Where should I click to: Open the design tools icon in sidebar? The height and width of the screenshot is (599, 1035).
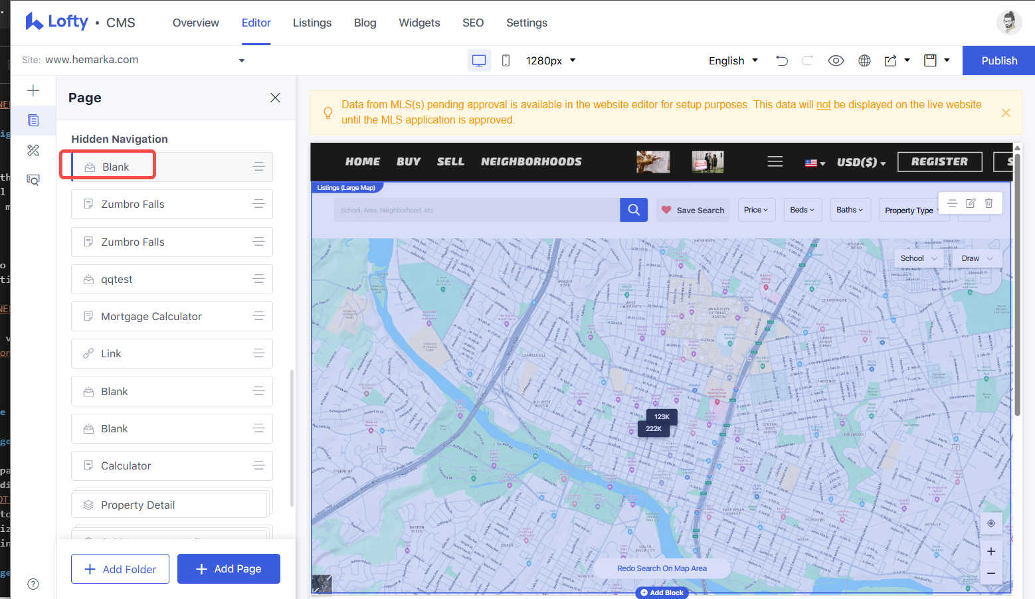[x=33, y=150]
